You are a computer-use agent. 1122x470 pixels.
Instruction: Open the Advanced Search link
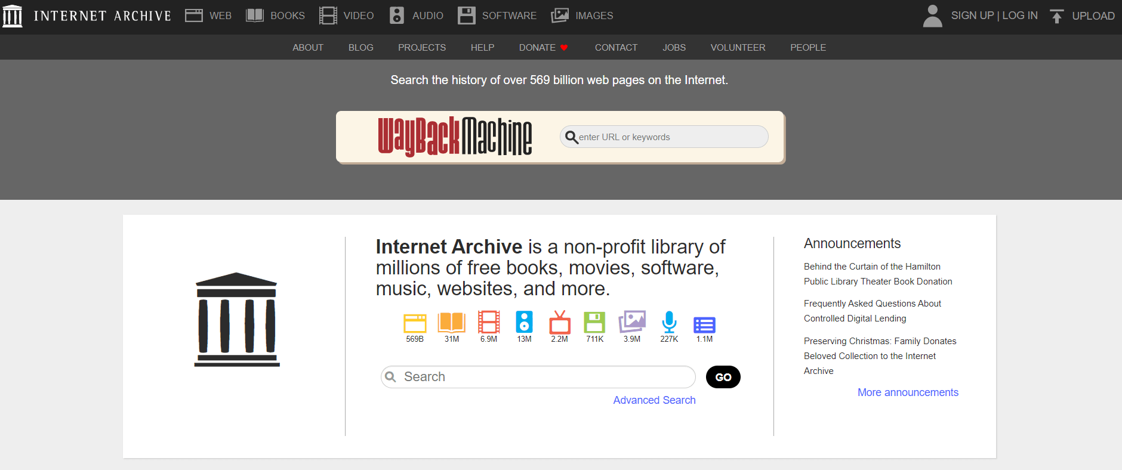654,400
